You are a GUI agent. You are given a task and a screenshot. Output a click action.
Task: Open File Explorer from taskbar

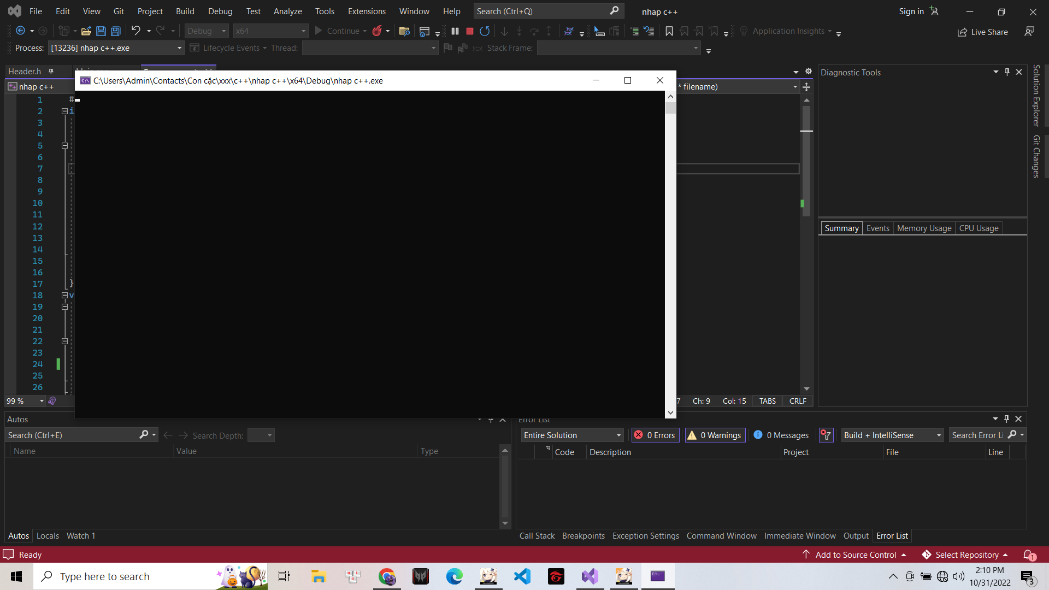(x=319, y=576)
